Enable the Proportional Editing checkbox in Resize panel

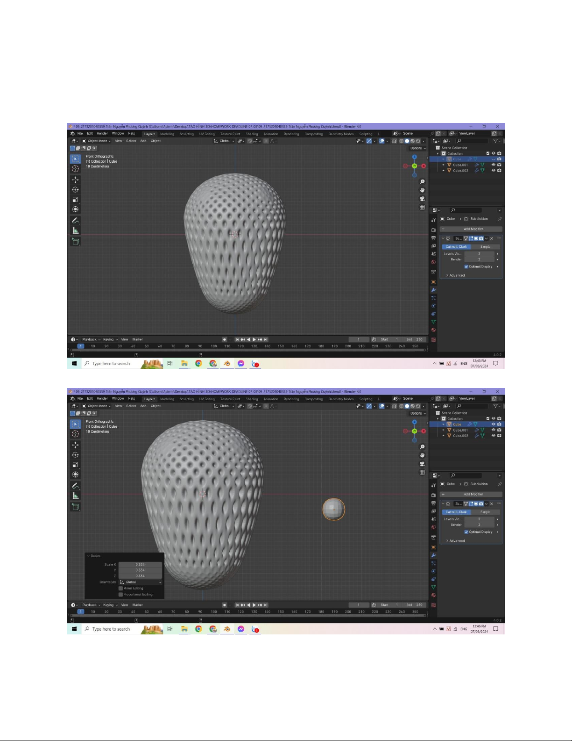click(x=120, y=595)
